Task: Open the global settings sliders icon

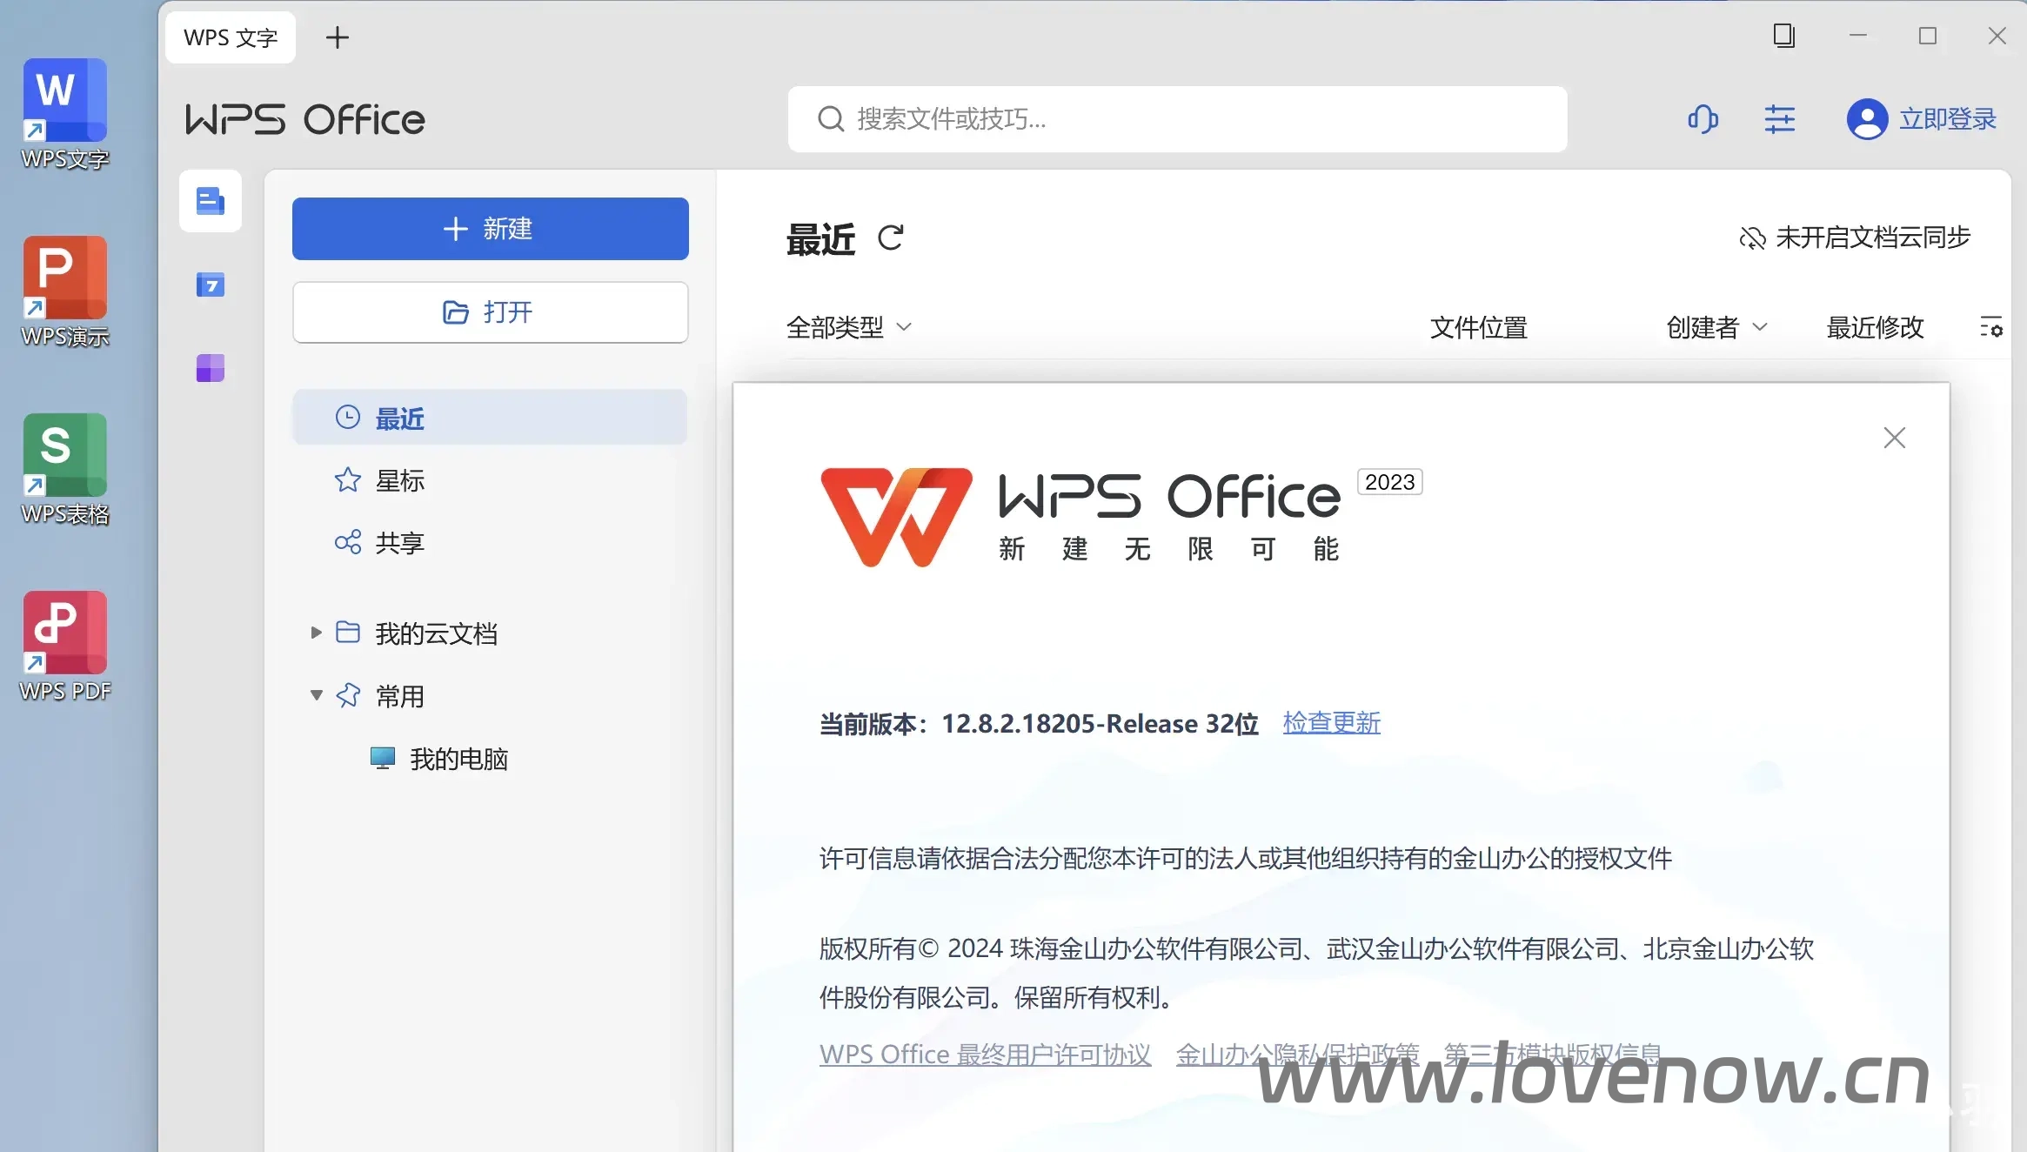Action: [1781, 119]
